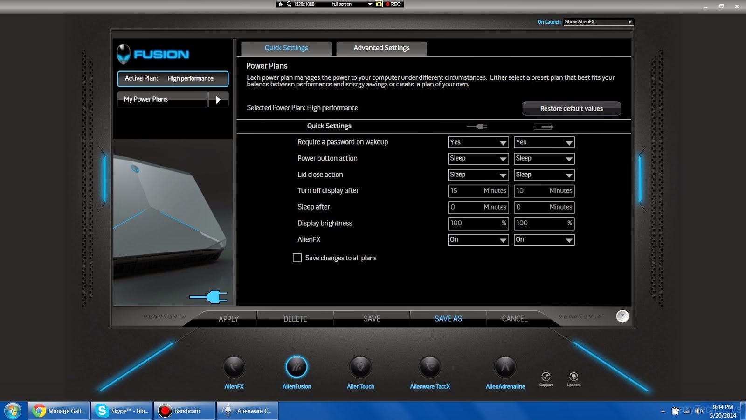This screenshot has width=746, height=420.
Task: Click the Bandicam magnifier icon
Action: click(x=289, y=4)
